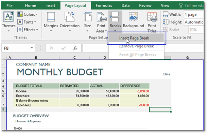Switch to the View tab

click(x=165, y=5)
